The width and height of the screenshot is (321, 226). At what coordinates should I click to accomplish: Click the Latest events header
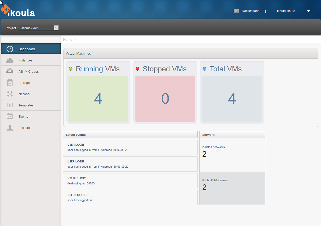tap(130, 135)
